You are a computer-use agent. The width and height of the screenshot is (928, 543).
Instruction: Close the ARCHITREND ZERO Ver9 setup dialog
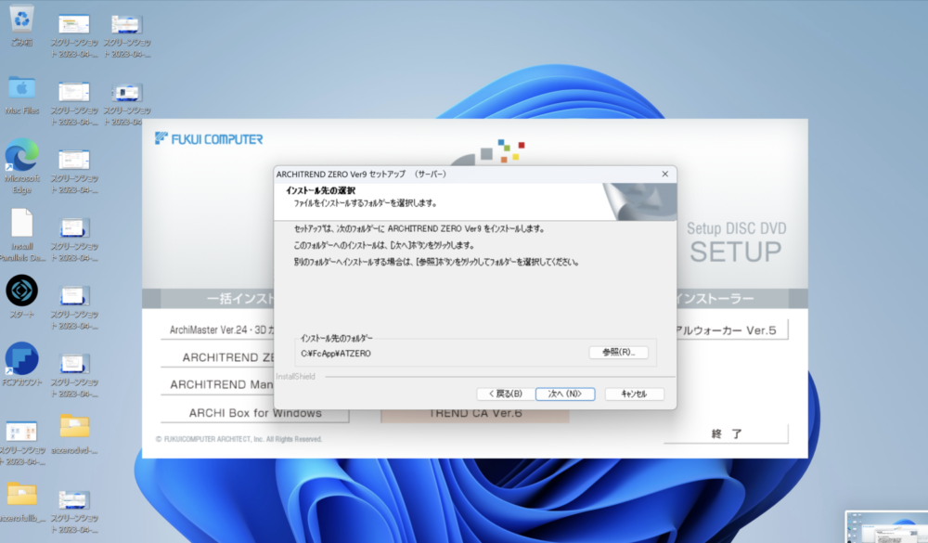point(665,175)
